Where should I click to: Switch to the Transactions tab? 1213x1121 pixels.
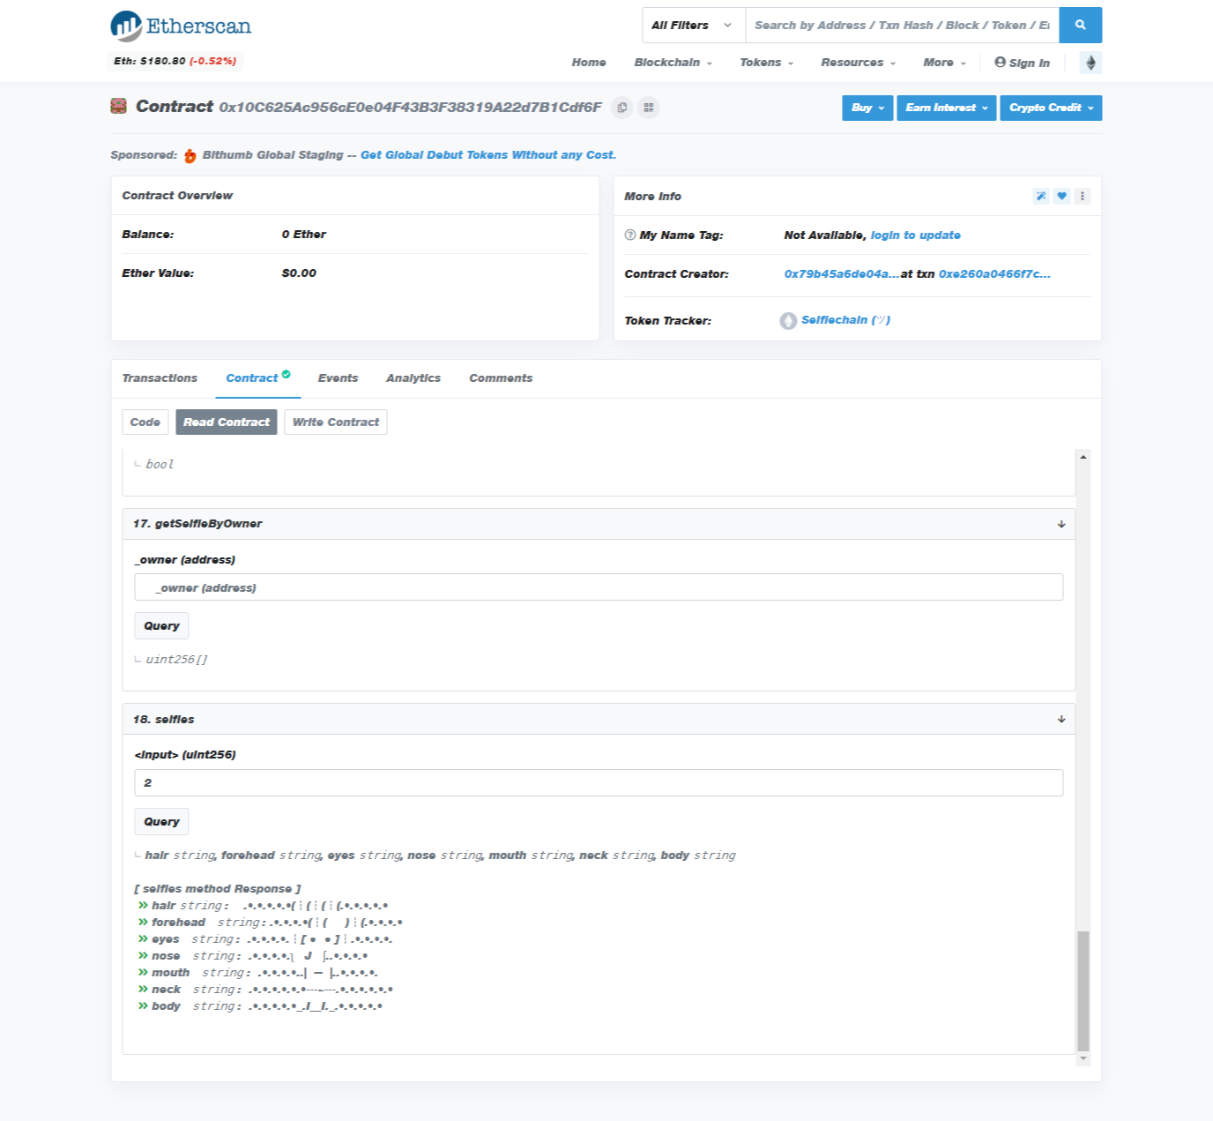160,378
